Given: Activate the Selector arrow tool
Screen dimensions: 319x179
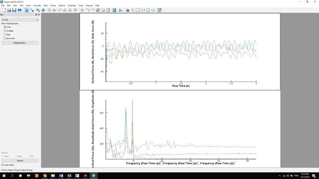Looking at the screenshot, I should tap(26, 10).
